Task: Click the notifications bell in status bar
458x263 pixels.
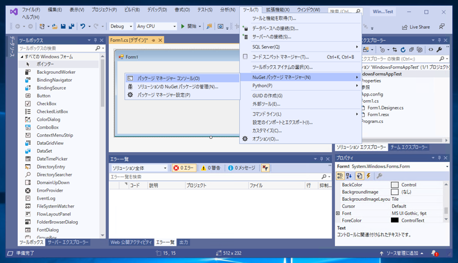Action: (434, 253)
